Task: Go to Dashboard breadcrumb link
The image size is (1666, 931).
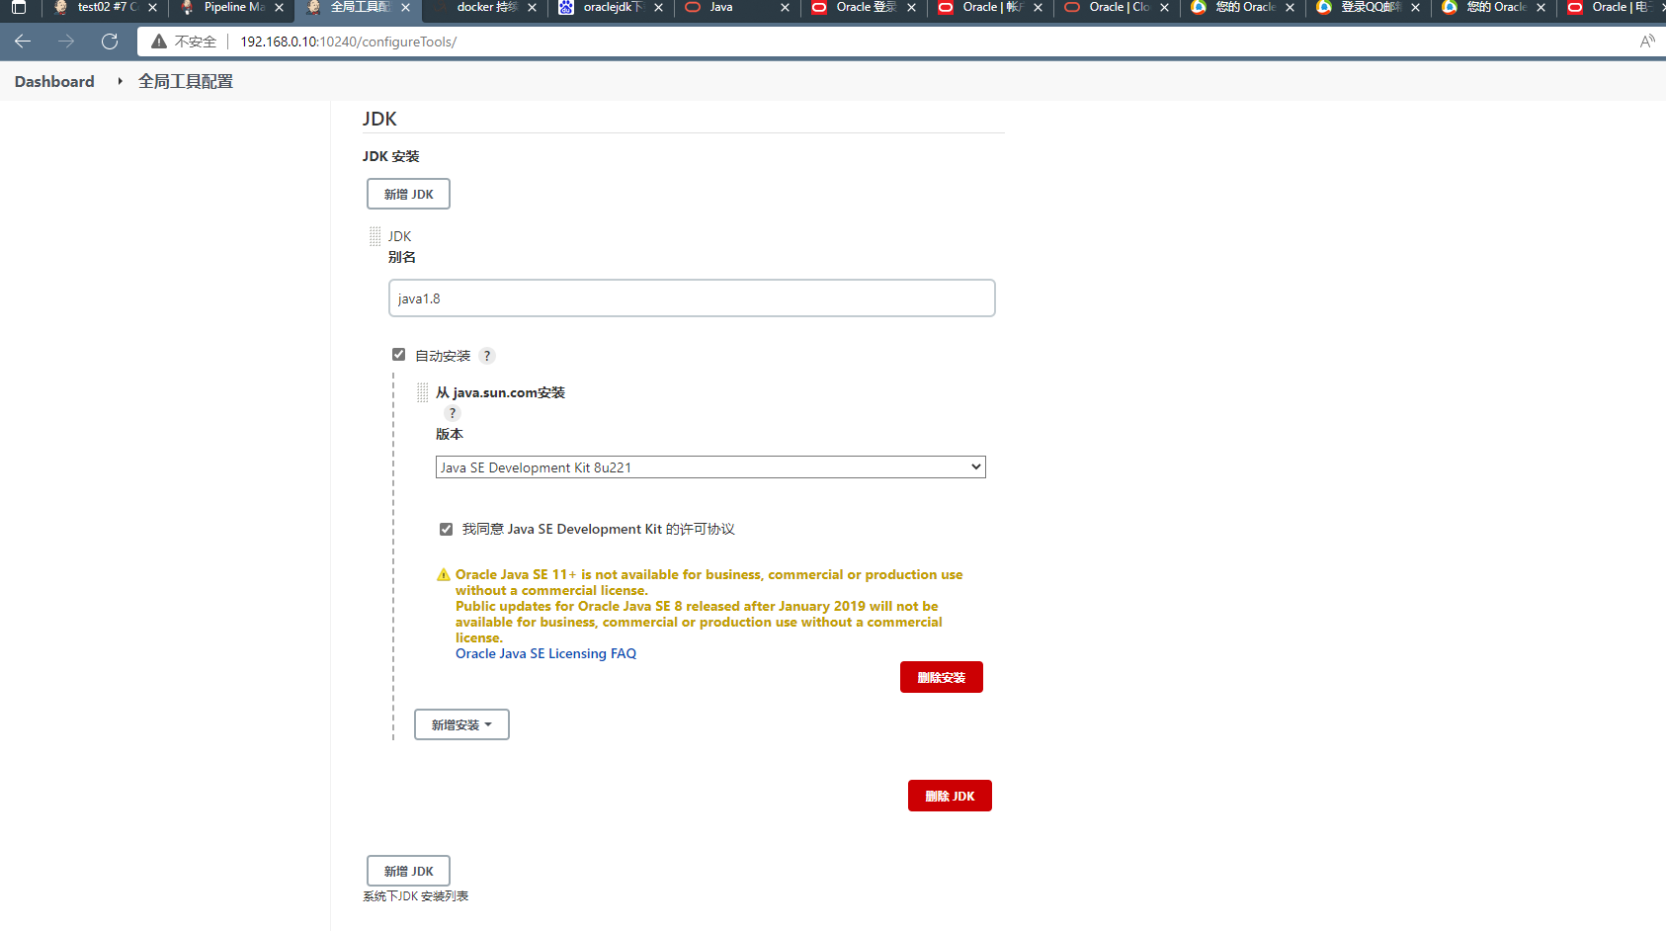Action: pos(54,81)
